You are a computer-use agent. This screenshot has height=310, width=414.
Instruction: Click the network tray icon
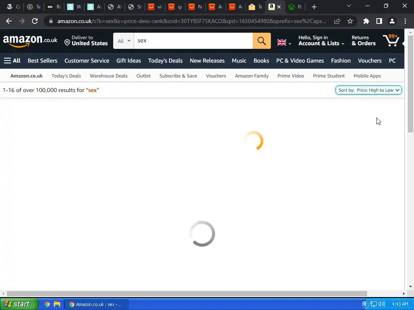[373, 304]
